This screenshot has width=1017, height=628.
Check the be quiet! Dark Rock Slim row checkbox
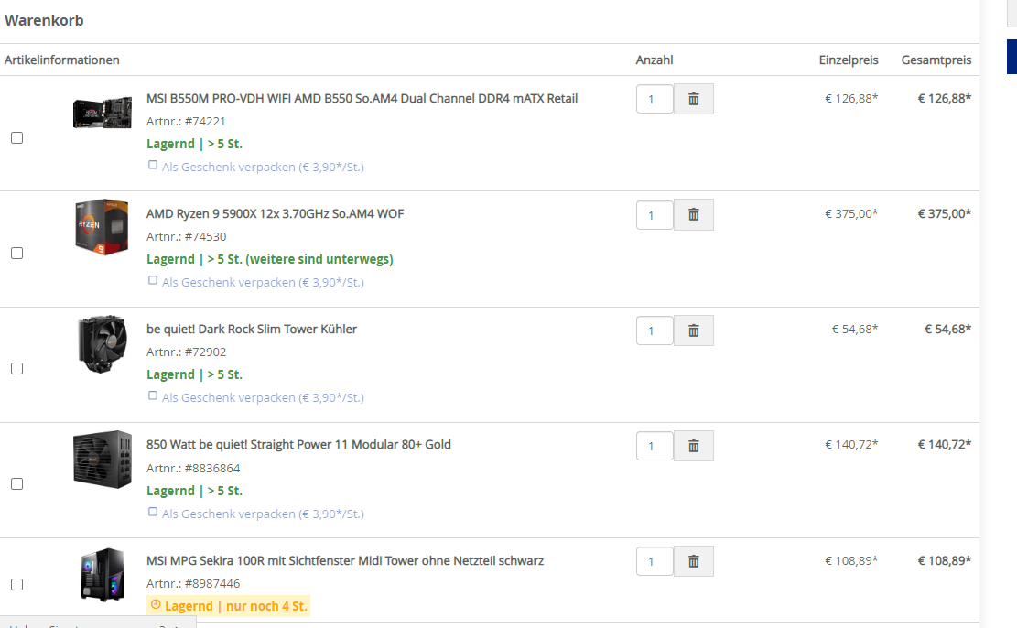pyautogui.click(x=16, y=369)
